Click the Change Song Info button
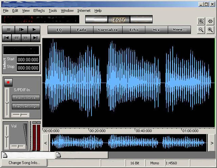The height and width of the screenshot is (168, 217). (24, 163)
